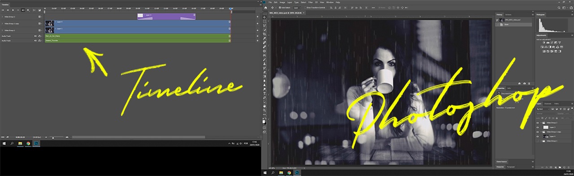
Task: Add media to Video Group 1 track
Action: 257,30
